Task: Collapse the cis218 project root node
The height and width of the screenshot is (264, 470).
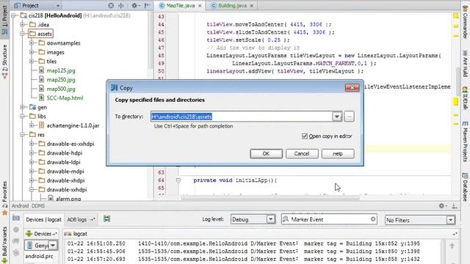Action: click(x=13, y=15)
